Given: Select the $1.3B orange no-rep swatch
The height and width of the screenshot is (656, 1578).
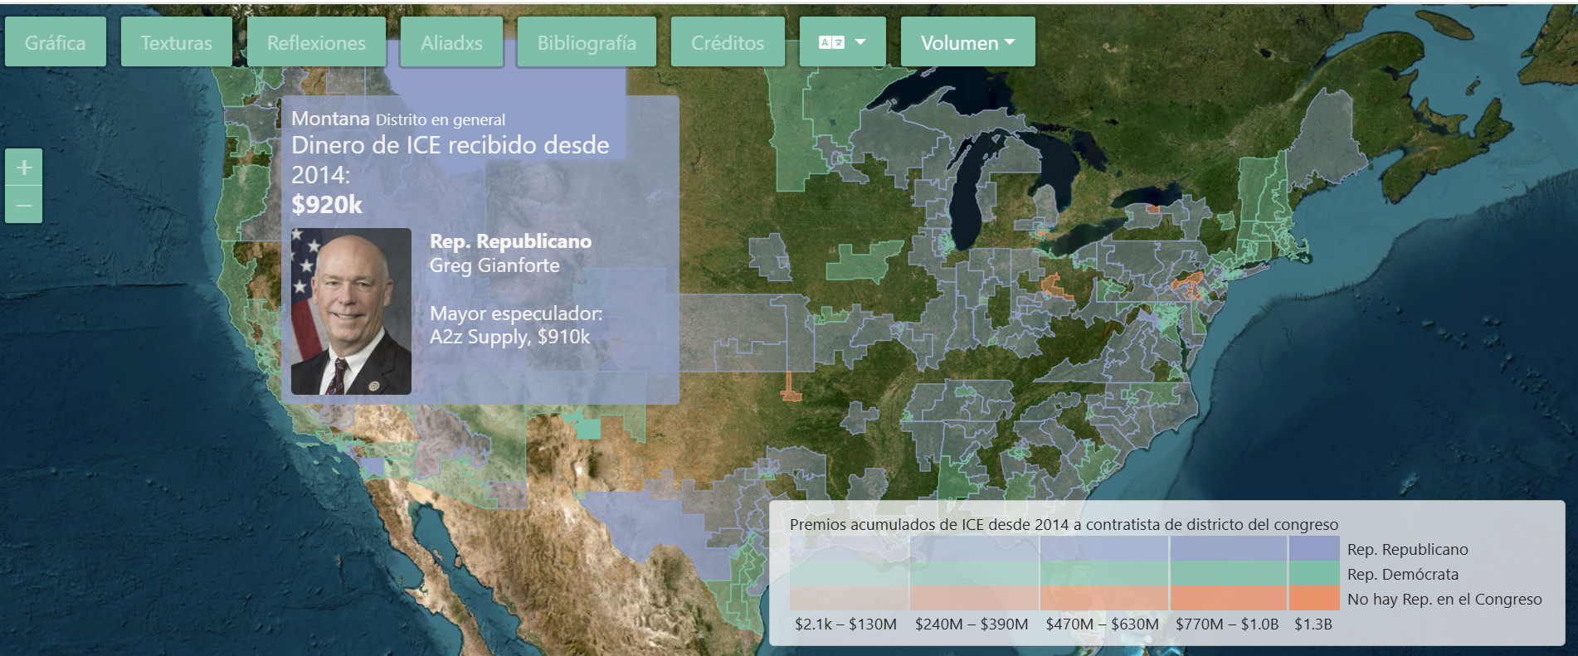Looking at the screenshot, I should coord(1314,598).
